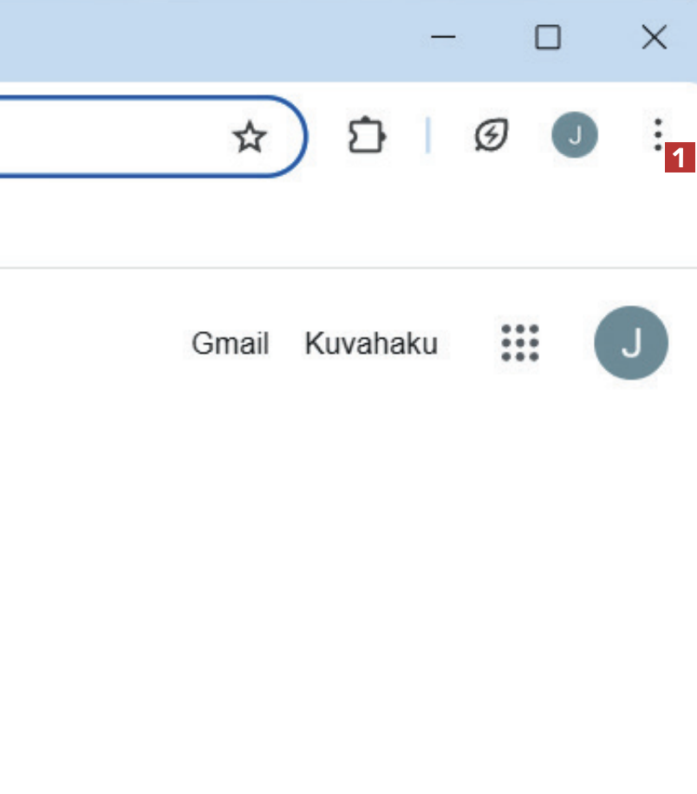Go to Kuvahaku image search
This screenshot has height=794, width=697.
point(371,344)
